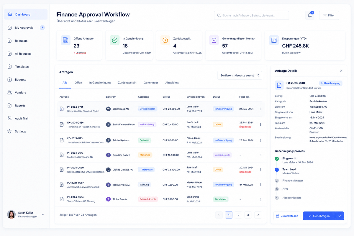Select current page 1 button
354x236 pixels.
[x=229, y=215]
